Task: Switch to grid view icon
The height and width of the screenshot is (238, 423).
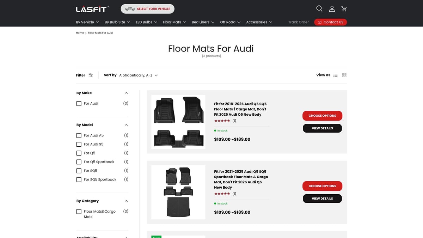Action: point(344,75)
